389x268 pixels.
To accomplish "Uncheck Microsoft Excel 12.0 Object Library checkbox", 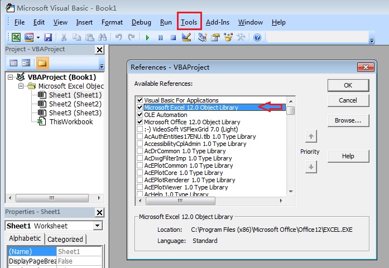I will pos(140,107).
